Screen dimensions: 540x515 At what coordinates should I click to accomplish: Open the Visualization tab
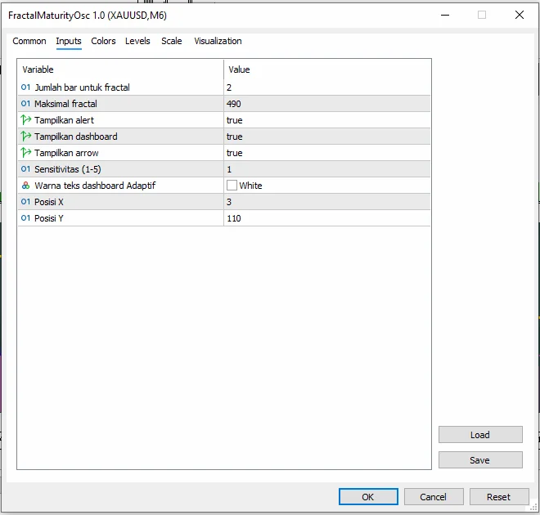(218, 41)
